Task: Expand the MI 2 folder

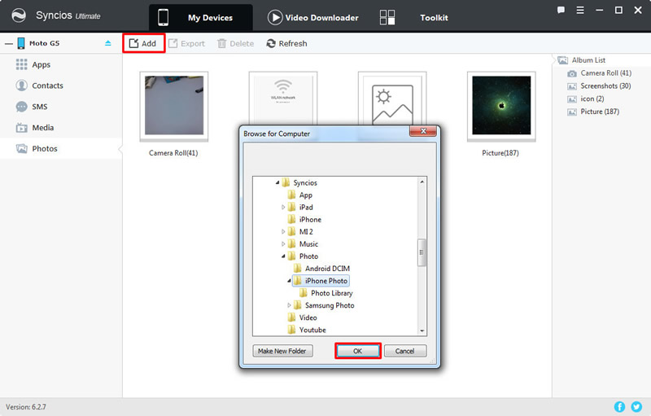Action: (x=283, y=231)
